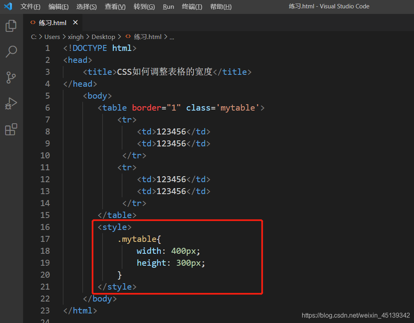Screen dimensions: 414x323
Task: Open the 编辑(E) menu
Action: pos(59,6)
